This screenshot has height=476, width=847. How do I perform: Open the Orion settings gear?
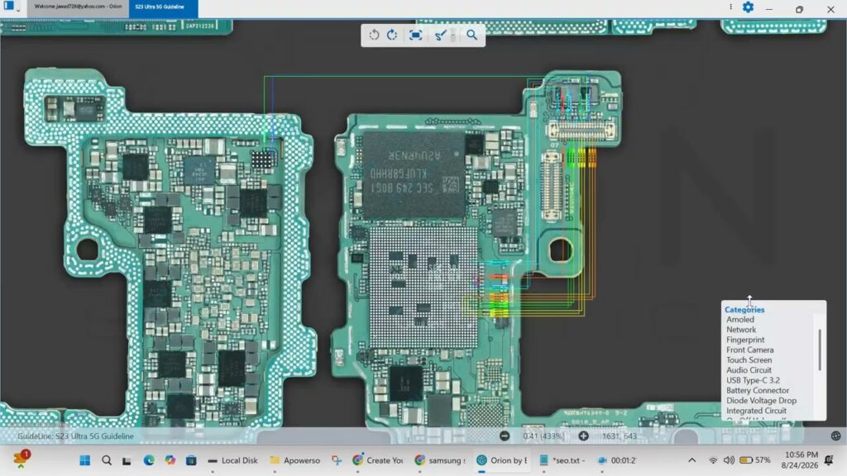pos(748,7)
